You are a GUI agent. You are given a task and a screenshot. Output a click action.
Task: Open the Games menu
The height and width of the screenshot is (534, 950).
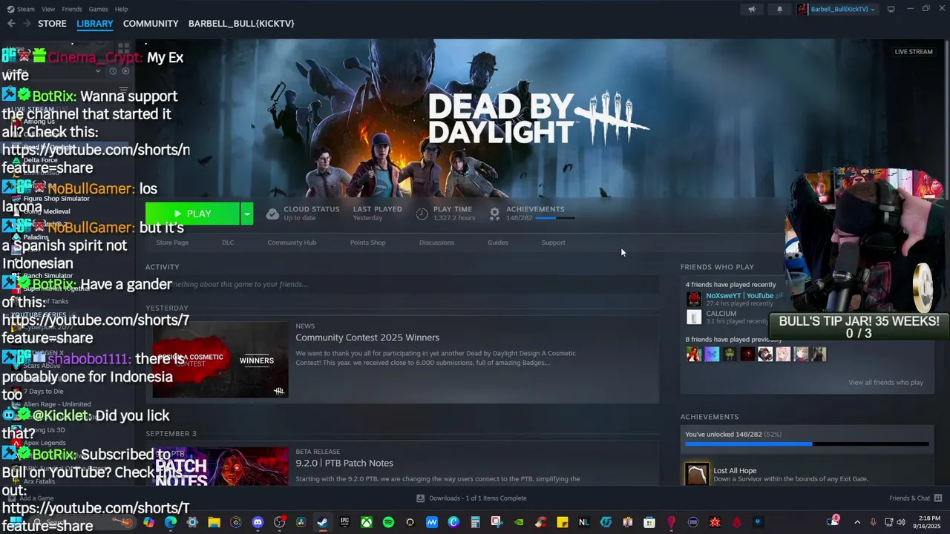[x=99, y=9]
